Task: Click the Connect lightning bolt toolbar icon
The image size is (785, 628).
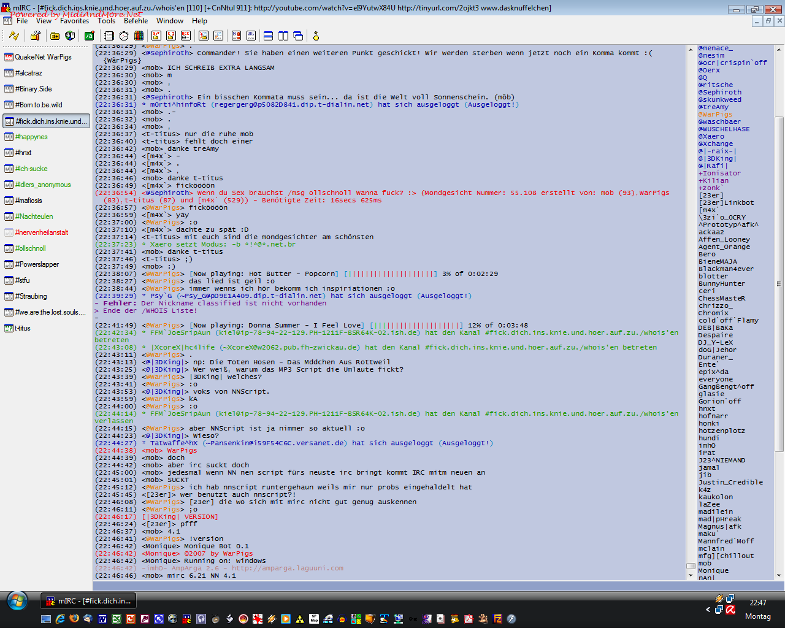Action: (13, 36)
